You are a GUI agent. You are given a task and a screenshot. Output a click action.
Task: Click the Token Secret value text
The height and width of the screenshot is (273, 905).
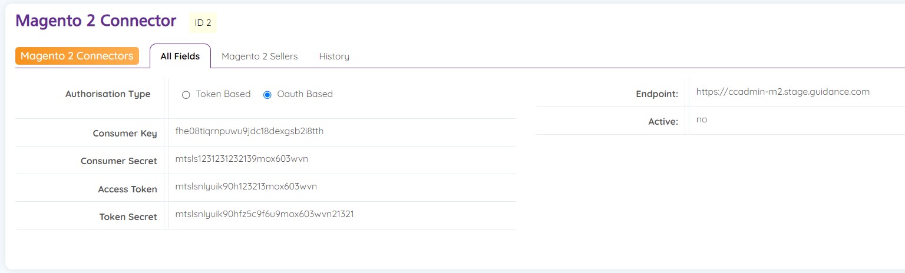click(265, 214)
